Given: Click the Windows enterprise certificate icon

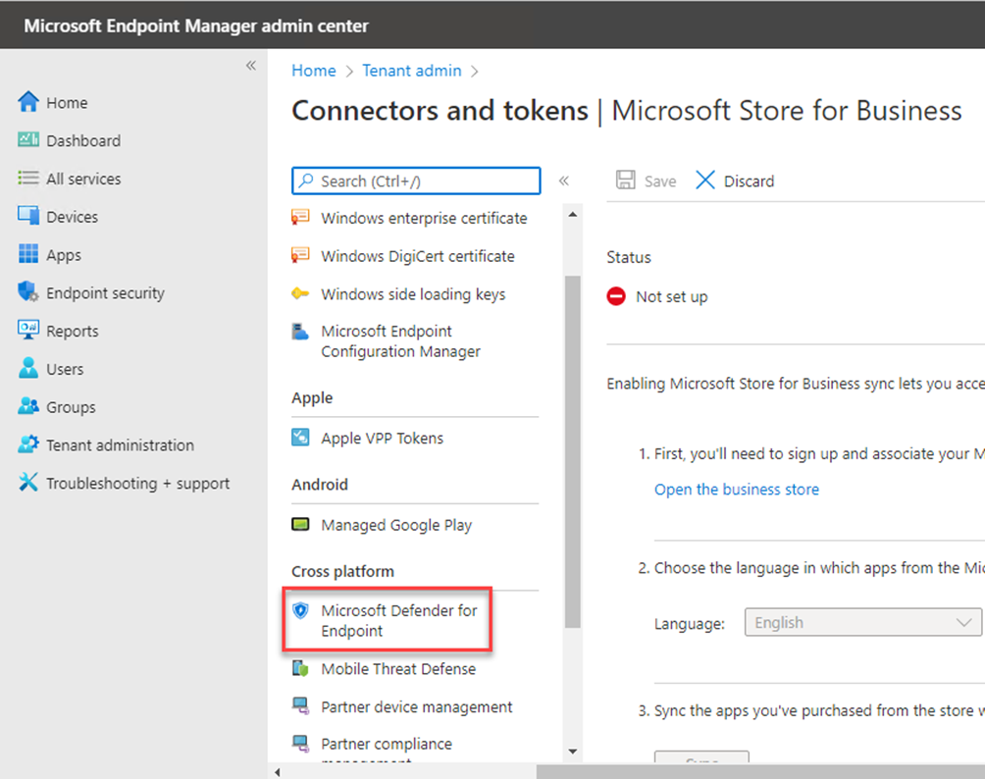Looking at the screenshot, I should click(300, 218).
